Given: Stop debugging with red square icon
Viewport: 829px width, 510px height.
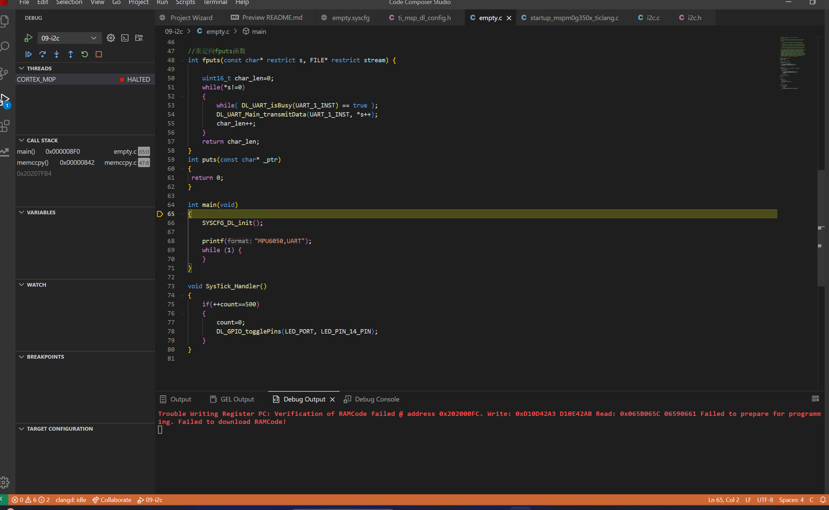Looking at the screenshot, I should pyautogui.click(x=99, y=54).
